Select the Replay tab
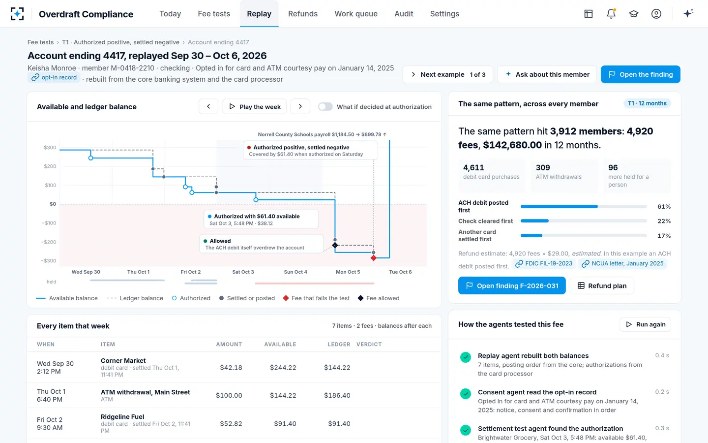Screen dimensions: 708x443 click(259, 14)
